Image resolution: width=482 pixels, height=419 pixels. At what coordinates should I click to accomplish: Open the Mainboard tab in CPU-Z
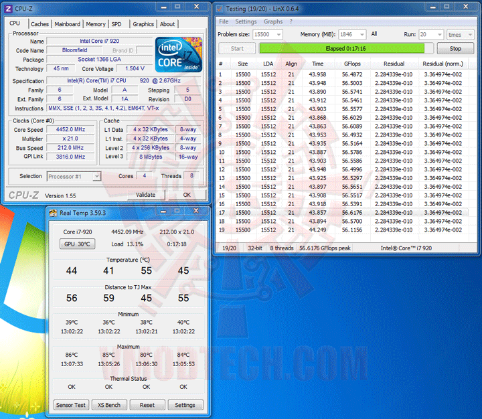click(x=68, y=24)
